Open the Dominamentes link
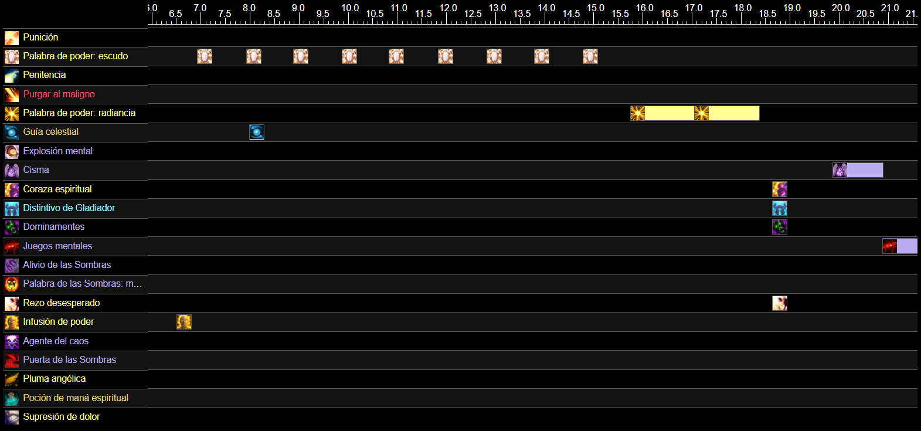 click(53, 226)
